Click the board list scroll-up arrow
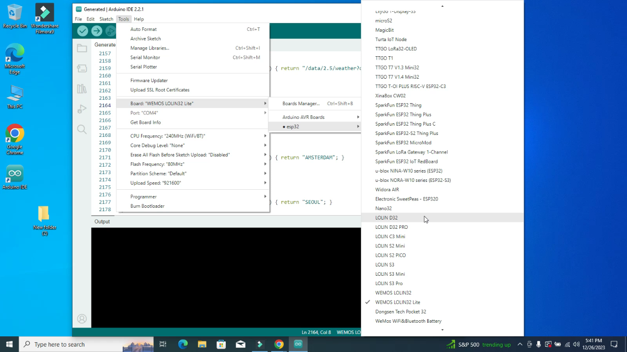Screen dimensions: 627x352 pos(442,6)
